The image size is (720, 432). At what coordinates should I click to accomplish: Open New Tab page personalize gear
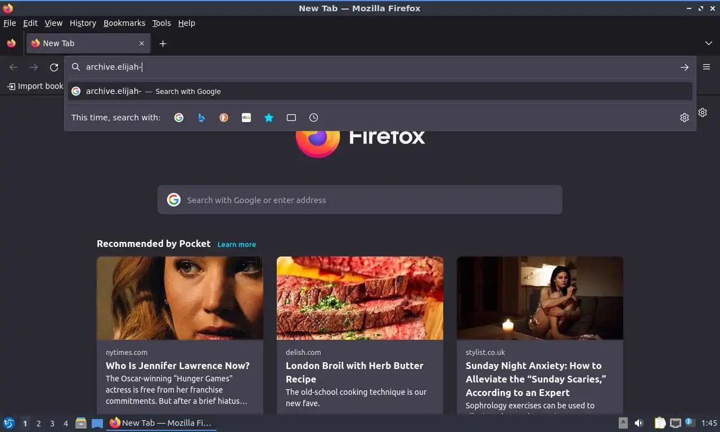[x=703, y=112]
